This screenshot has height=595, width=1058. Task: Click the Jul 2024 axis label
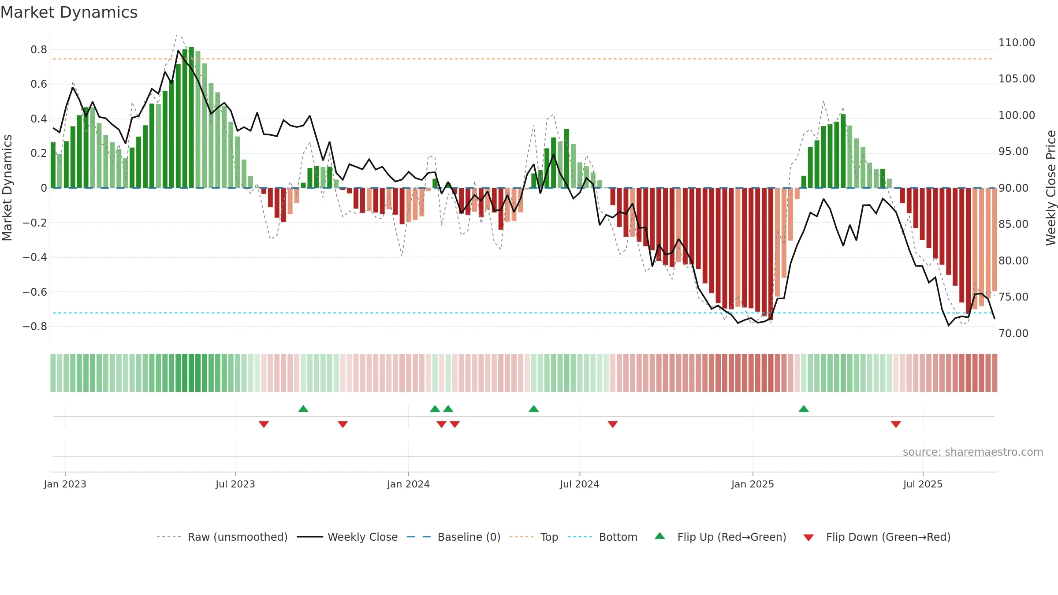click(580, 484)
